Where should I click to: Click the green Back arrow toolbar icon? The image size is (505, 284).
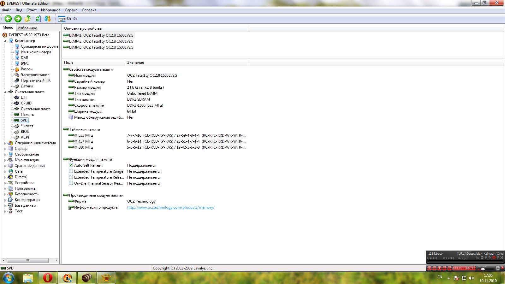pyautogui.click(x=8, y=19)
